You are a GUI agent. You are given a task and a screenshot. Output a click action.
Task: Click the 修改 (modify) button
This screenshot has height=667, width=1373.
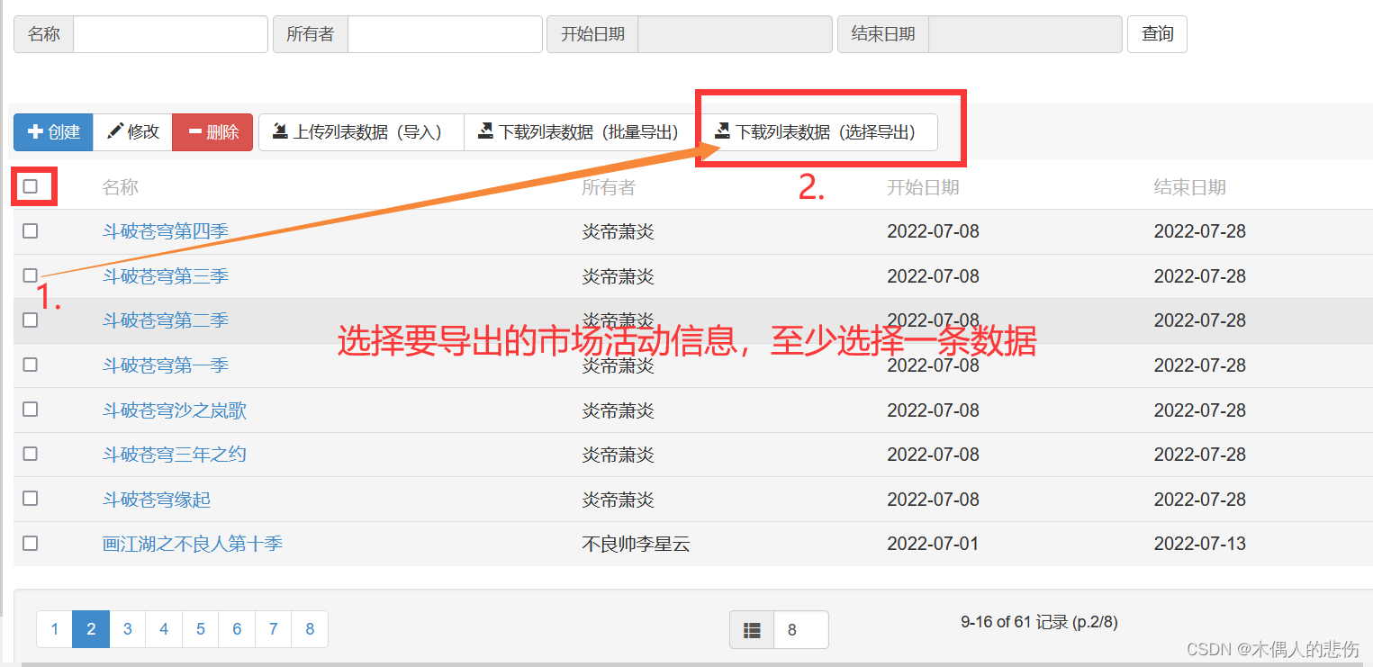pos(132,132)
